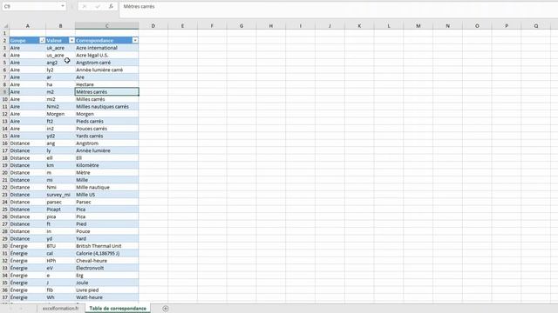Select row 30 header
The image size is (558, 313).
pos(4,246)
